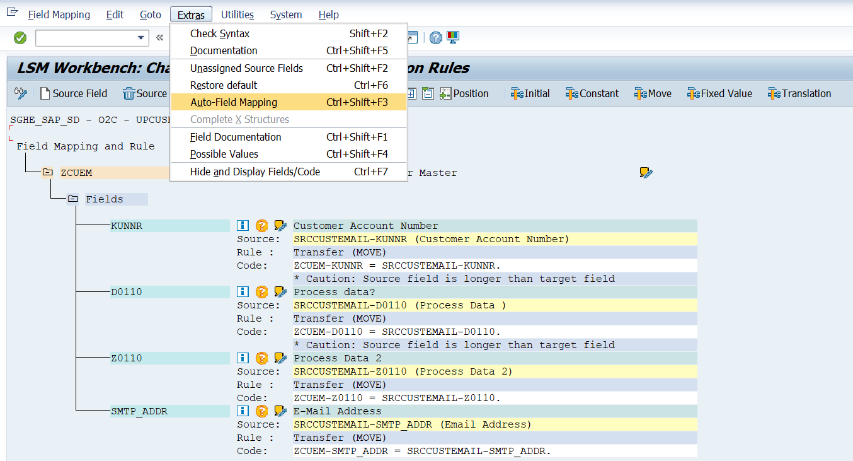Click the Move rule button
The height and width of the screenshot is (461, 853).
click(x=653, y=93)
